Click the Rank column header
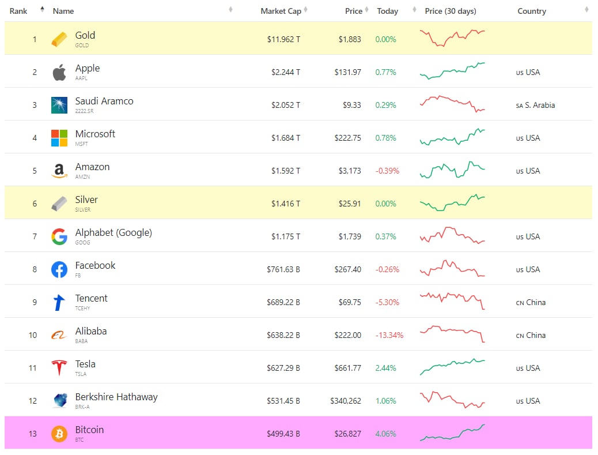This screenshot has height=455, width=598. [x=18, y=11]
